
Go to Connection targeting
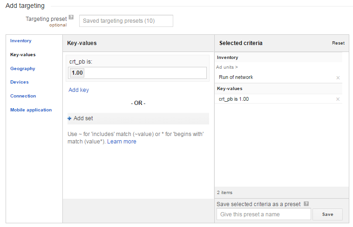[x=23, y=96]
